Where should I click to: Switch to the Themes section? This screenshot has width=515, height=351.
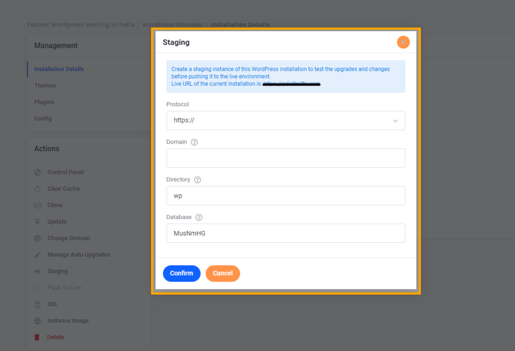click(45, 85)
